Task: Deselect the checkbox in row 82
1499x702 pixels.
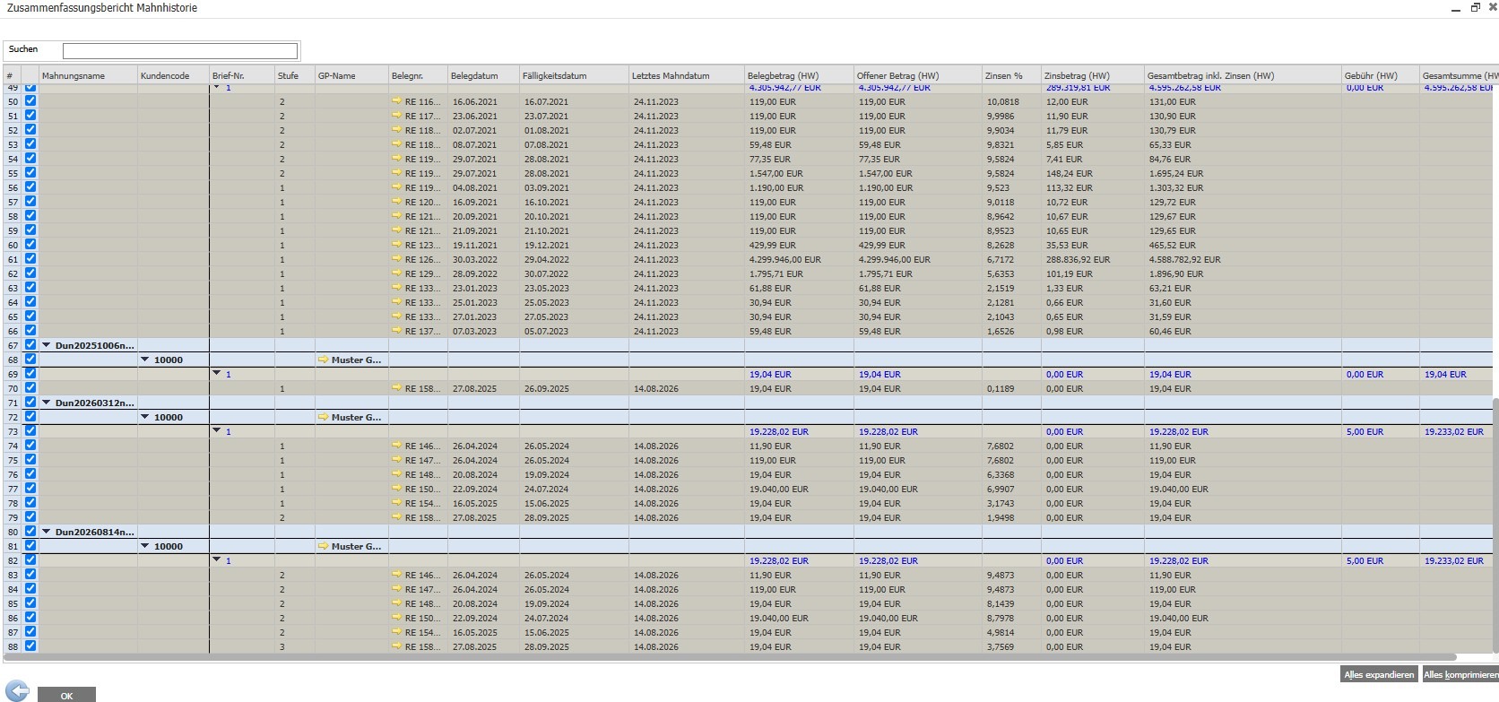Action: click(30, 560)
